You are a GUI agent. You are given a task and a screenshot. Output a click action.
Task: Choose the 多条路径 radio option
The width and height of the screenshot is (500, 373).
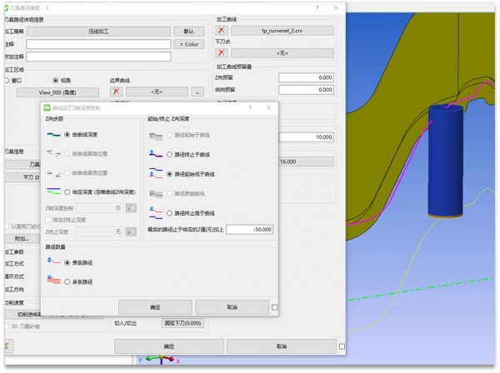[x=67, y=281]
